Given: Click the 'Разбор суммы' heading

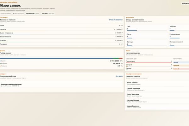Looking at the screenshot, I should pyautogui.click(x=5, y=53).
